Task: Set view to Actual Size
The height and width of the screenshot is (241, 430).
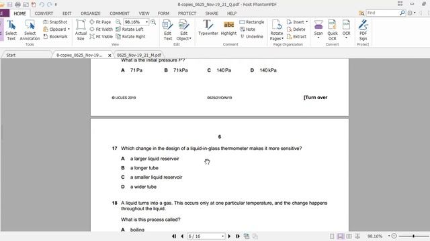Action: [x=81, y=30]
